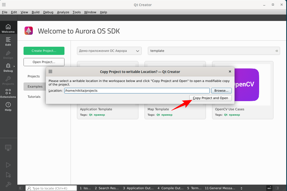Click the Open Project... button
The height and width of the screenshot is (191, 287).
pyautogui.click(x=44, y=62)
